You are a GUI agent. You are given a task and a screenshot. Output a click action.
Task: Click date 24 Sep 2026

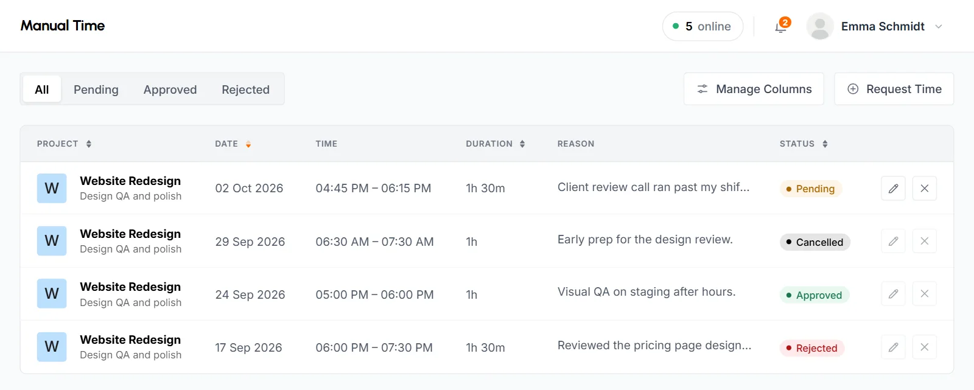pyautogui.click(x=250, y=294)
